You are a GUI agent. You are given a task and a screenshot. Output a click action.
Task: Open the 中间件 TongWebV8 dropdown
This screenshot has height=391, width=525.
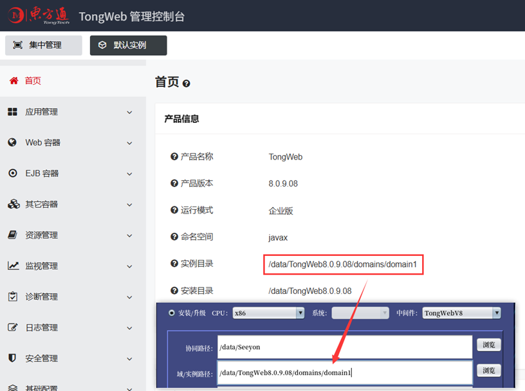pyautogui.click(x=461, y=313)
